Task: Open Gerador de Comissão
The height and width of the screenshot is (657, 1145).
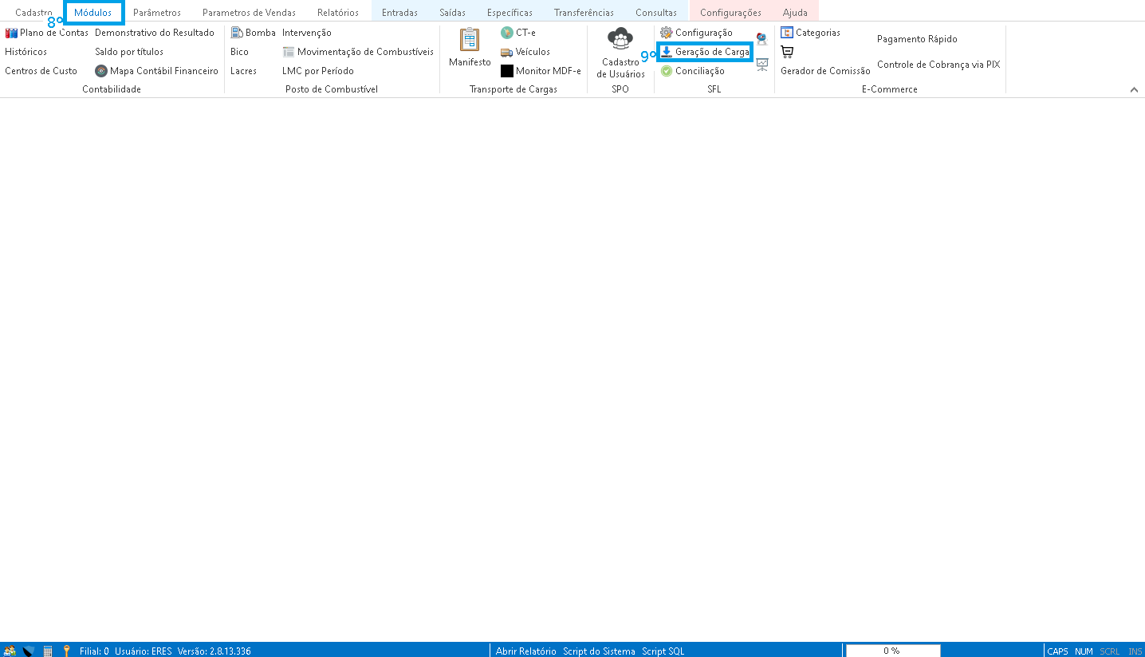Action: click(825, 71)
